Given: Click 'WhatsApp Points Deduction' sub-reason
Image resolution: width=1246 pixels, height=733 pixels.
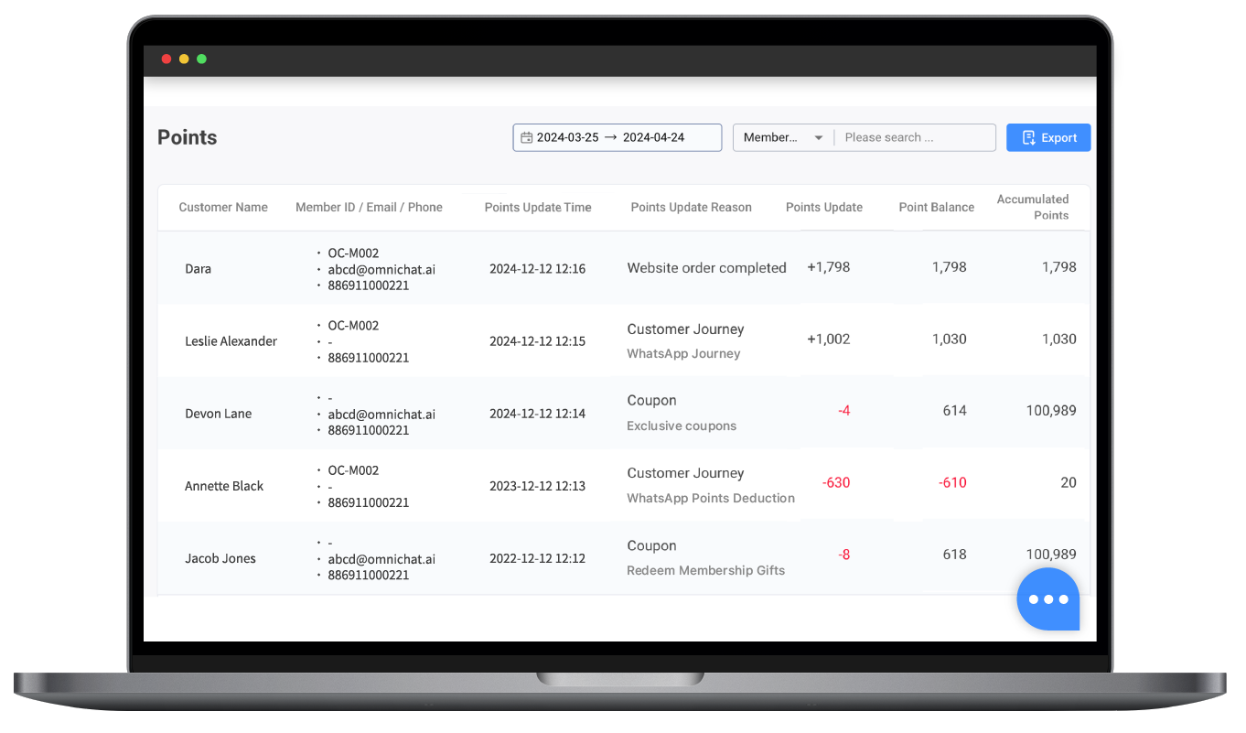Looking at the screenshot, I should (711, 499).
